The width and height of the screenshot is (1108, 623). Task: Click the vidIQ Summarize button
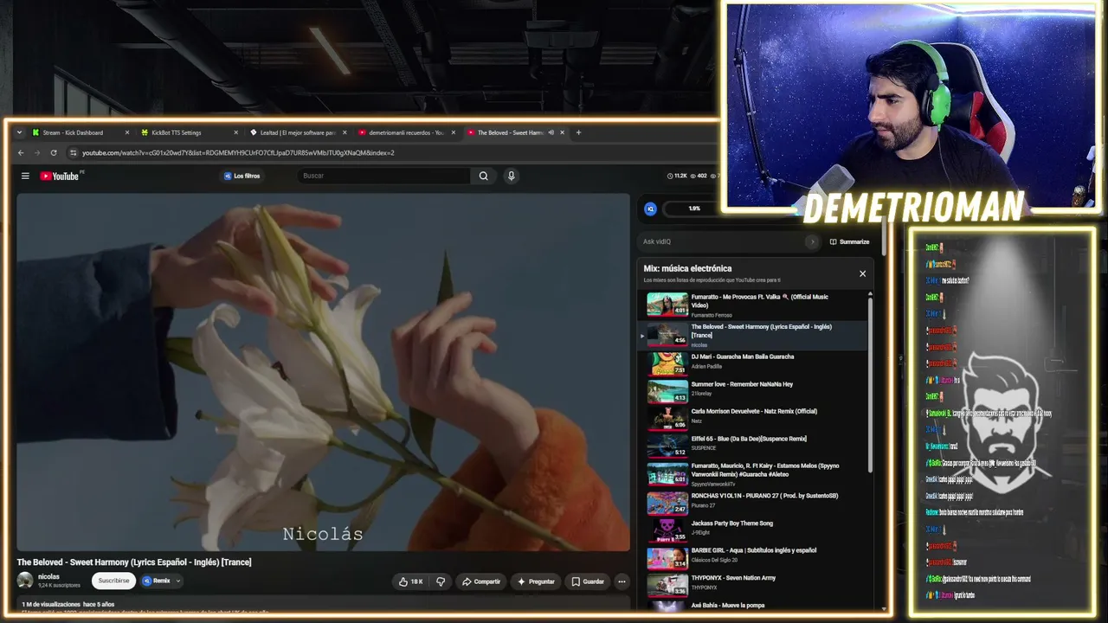coord(849,241)
